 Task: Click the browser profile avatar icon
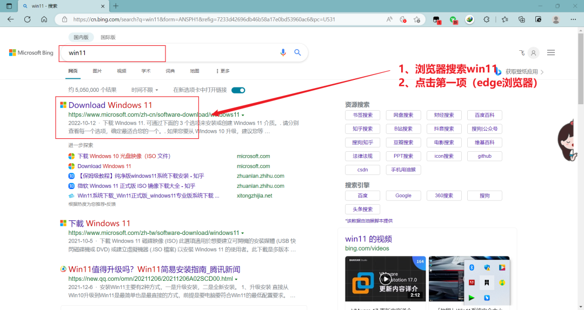coord(556,19)
